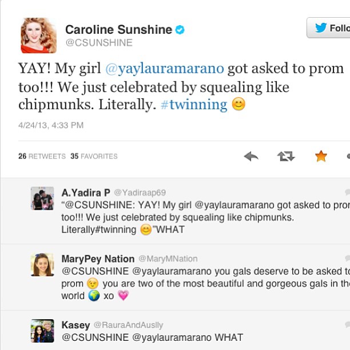Click the A.Yadira P username

click(x=85, y=192)
